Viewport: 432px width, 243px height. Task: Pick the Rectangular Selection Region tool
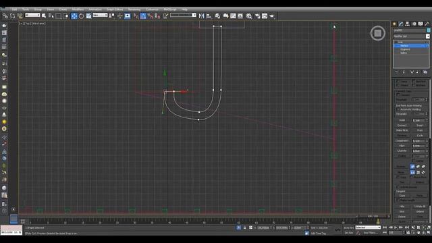tap(59, 16)
